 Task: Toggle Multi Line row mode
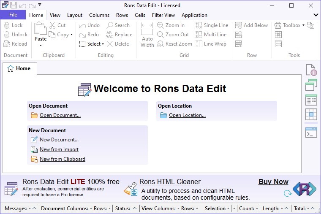point(211,35)
